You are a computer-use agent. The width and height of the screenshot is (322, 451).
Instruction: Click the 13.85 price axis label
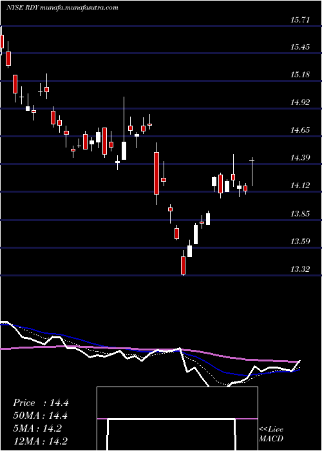point(300,214)
